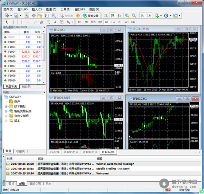Viewport: 204px width, 194px height.
Task: Toggle the W1 timeframe button
Action: coord(127,22)
